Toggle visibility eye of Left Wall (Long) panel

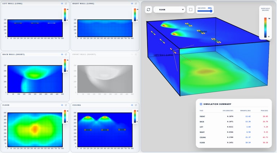pos(62,4)
